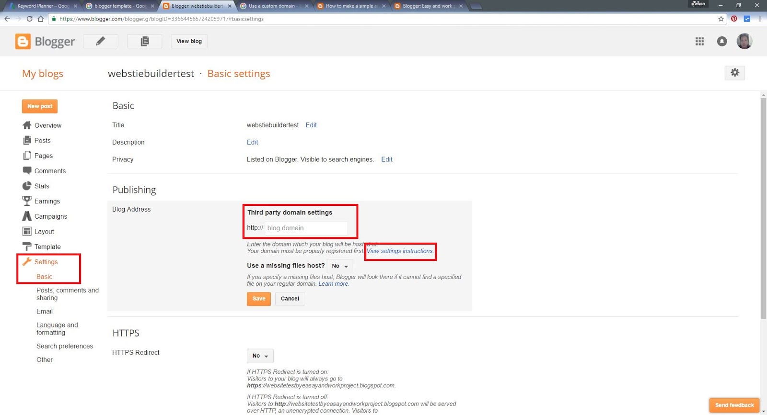Click the Posts document icon in sidebar
Image resolution: width=767 pixels, height=415 pixels.
click(x=27, y=140)
